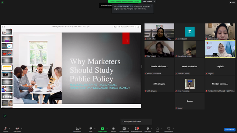The image size is (237, 133).
Task: Select indah catur's video tile
Action: click(x=159, y=32)
